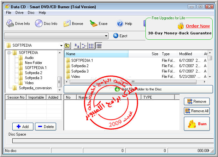Switch to large icons view
Image resolution: width=218 pixels, height=157 pixels.
tap(77, 46)
